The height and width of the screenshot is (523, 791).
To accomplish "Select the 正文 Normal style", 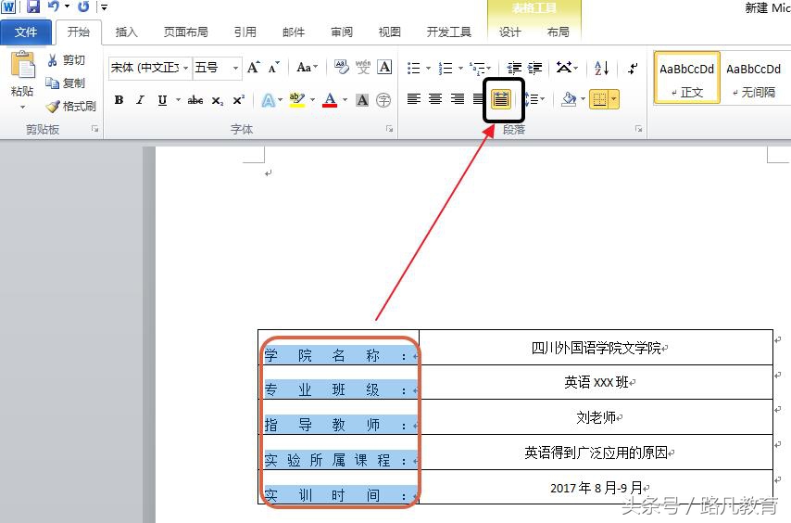I will [686, 78].
